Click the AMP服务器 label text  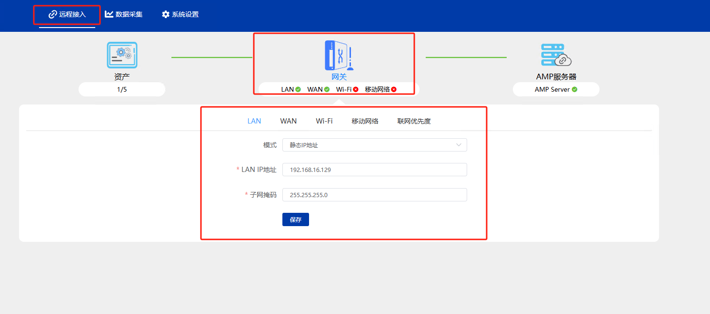(x=556, y=76)
